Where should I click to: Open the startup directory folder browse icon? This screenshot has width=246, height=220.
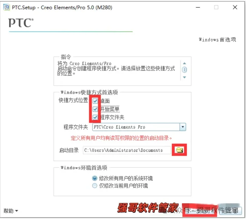pos(179,150)
